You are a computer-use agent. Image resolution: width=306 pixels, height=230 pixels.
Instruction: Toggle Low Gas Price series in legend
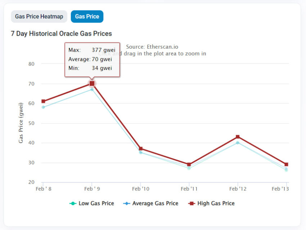pos(92,203)
